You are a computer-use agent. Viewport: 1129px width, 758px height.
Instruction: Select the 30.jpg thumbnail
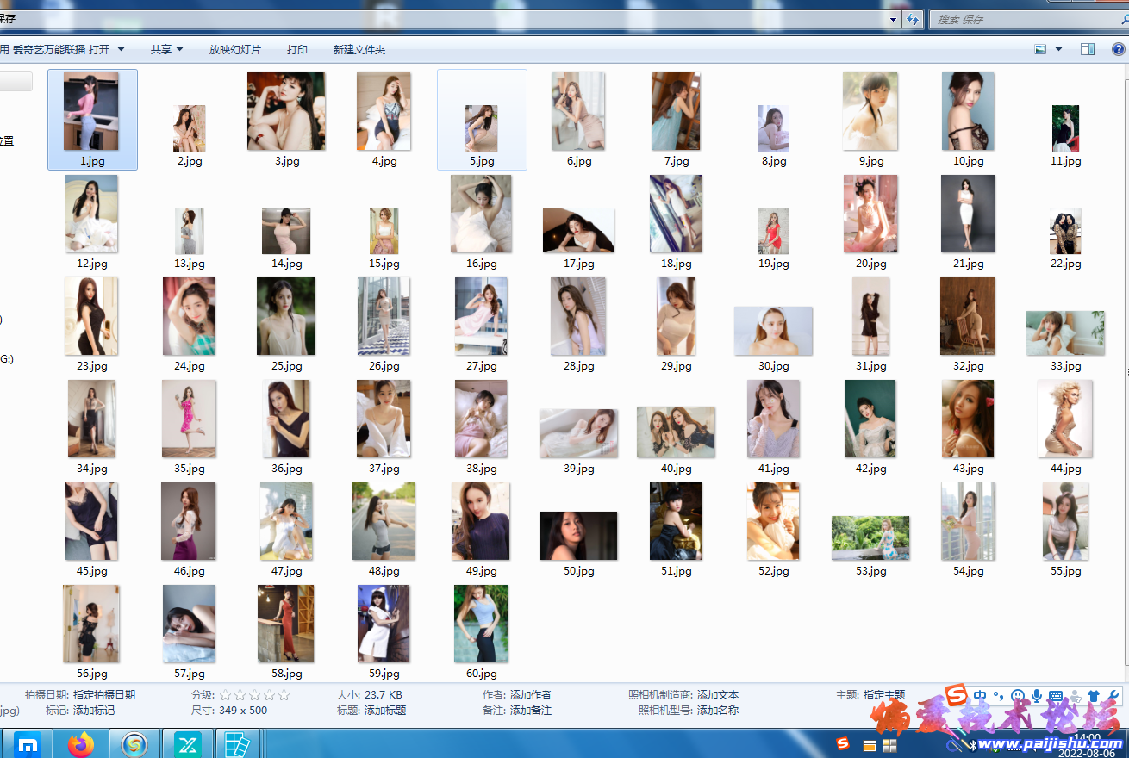pyautogui.click(x=773, y=332)
